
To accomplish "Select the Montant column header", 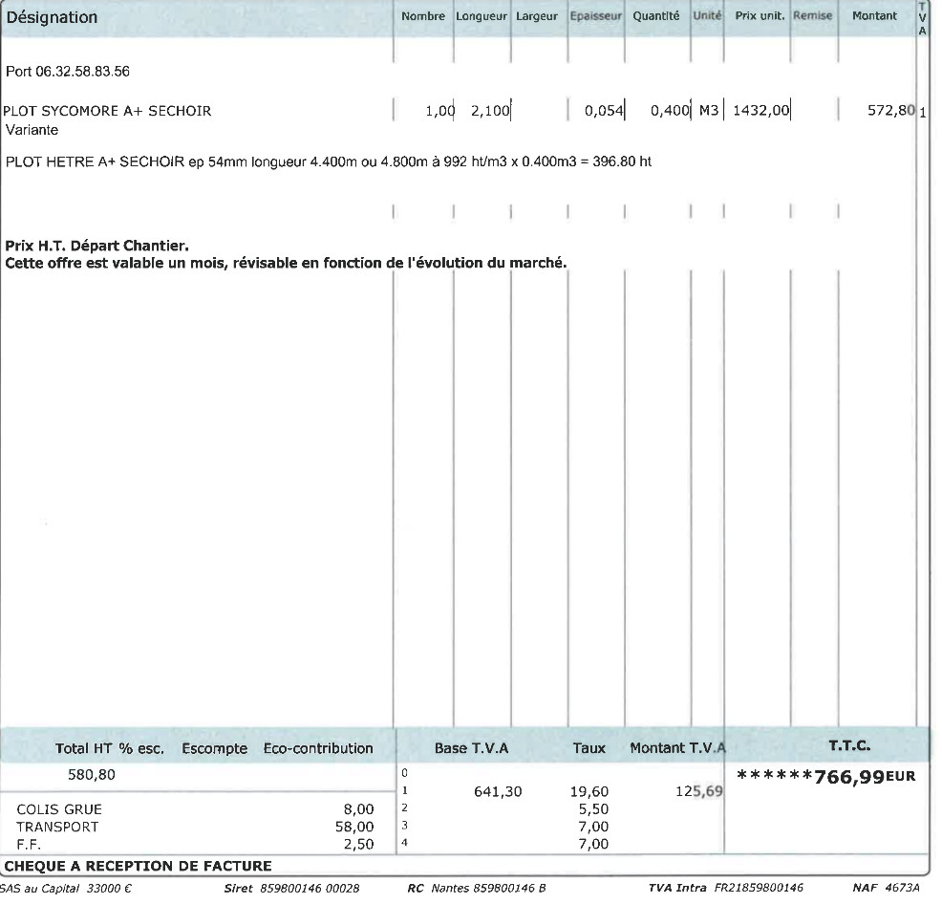I will [874, 17].
